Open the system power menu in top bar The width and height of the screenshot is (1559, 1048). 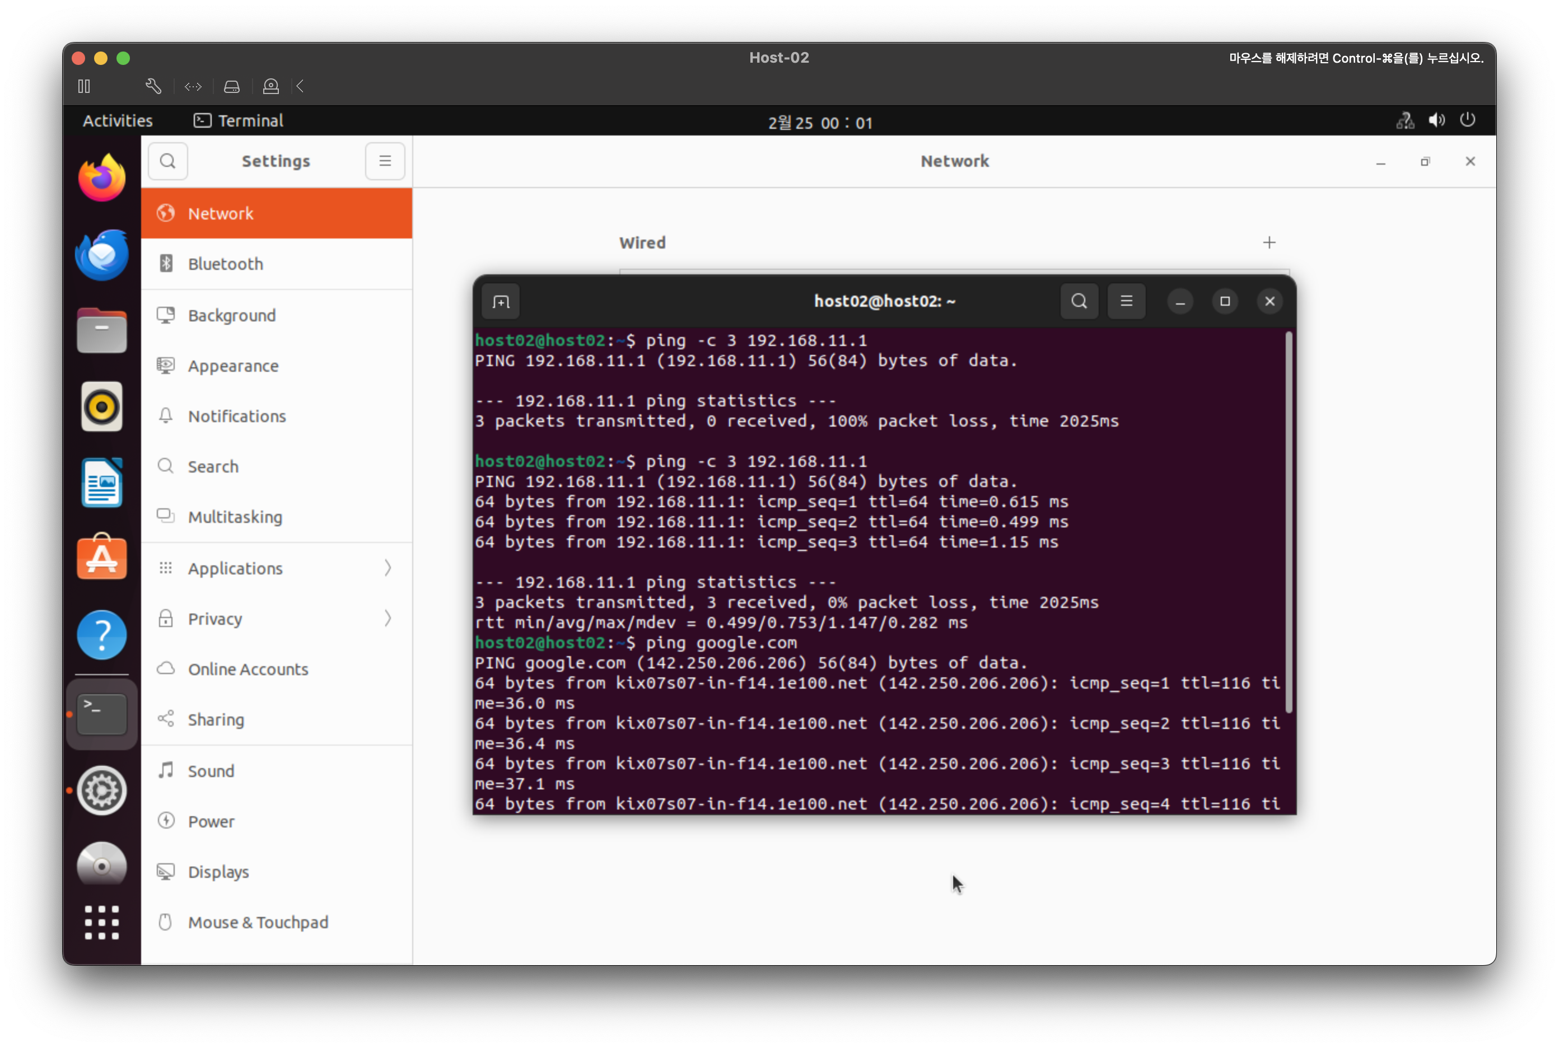coord(1467,120)
